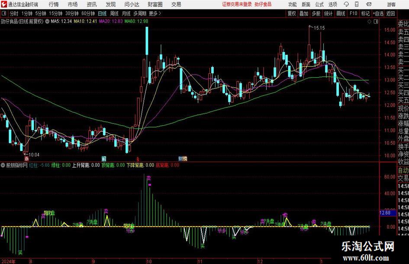Click the 10.04 low price label
This screenshot has width=409, height=264.
tap(34, 155)
